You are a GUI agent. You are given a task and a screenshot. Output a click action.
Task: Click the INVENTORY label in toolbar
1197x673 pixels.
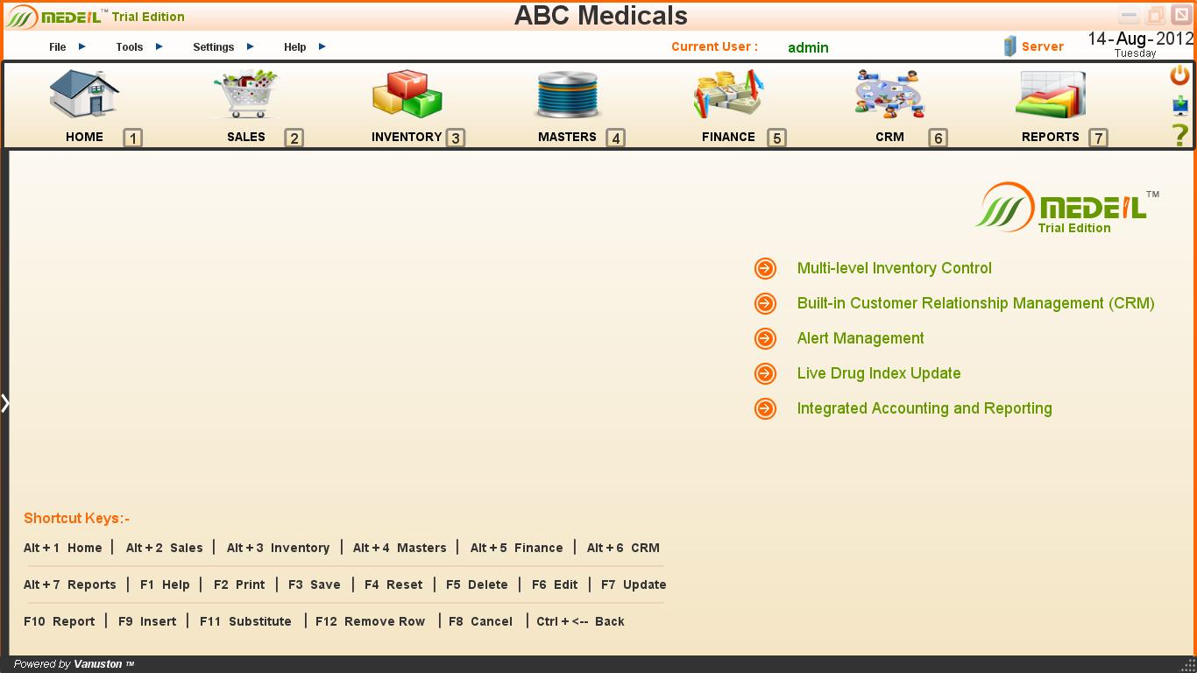point(407,137)
